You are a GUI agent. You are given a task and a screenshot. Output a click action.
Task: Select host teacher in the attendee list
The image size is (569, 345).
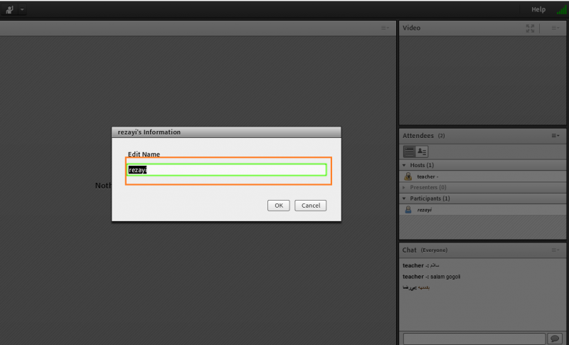point(427,176)
